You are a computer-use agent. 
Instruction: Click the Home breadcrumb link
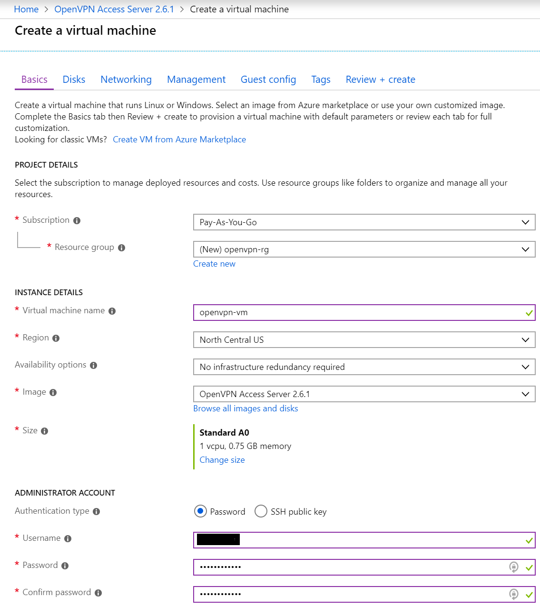pos(26,9)
